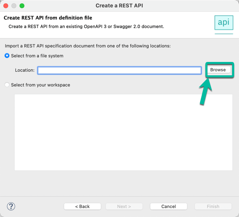Click the green zoom window button
239x217 pixels.
click(x=22, y=6)
